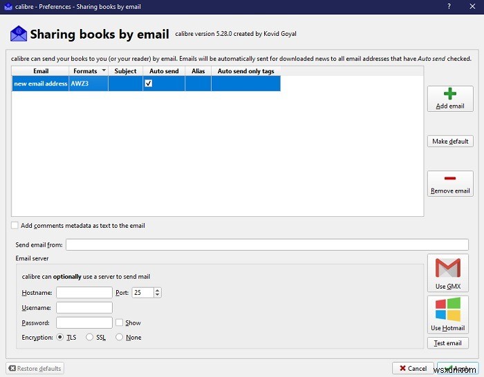The width and height of the screenshot is (484, 377).
Task: Click Restore defaults button
Action: click(x=35, y=368)
